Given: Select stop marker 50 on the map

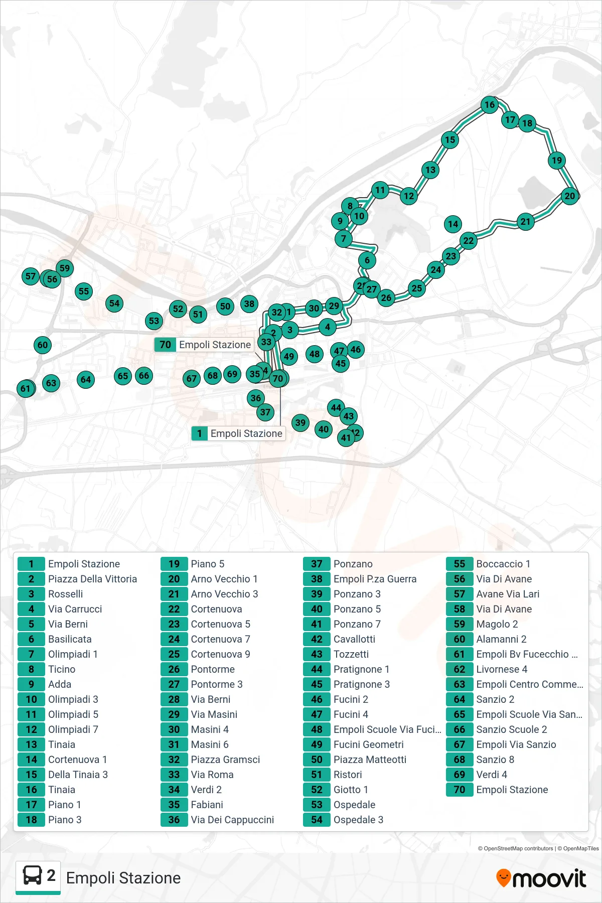Looking at the screenshot, I should pyautogui.click(x=225, y=306).
